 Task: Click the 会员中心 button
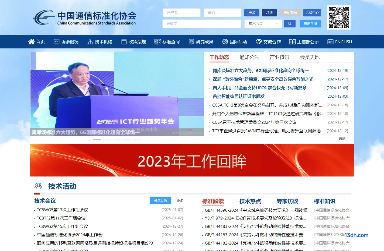pyautogui.click(x=312, y=13)
